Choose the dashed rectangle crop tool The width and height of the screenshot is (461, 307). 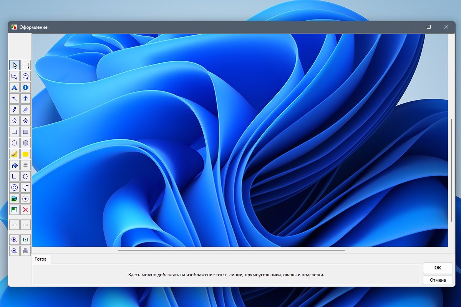pos(25,65)
